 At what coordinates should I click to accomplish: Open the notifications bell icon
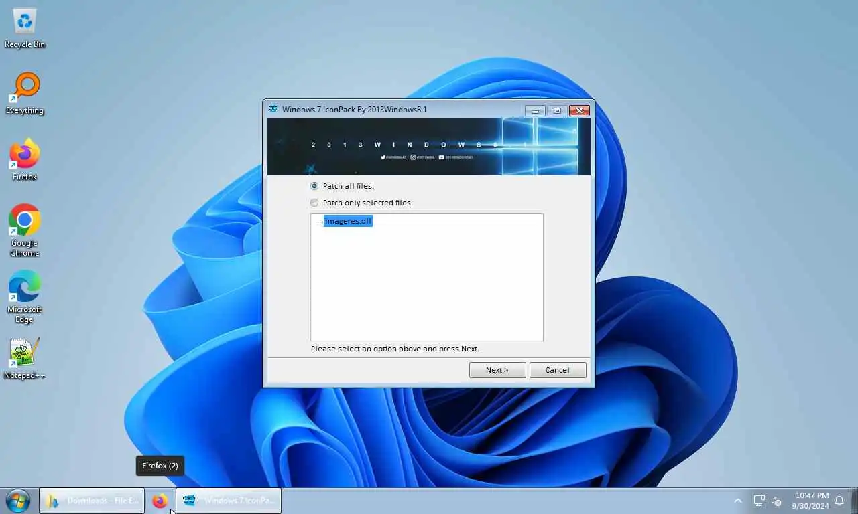pos(839,501)
